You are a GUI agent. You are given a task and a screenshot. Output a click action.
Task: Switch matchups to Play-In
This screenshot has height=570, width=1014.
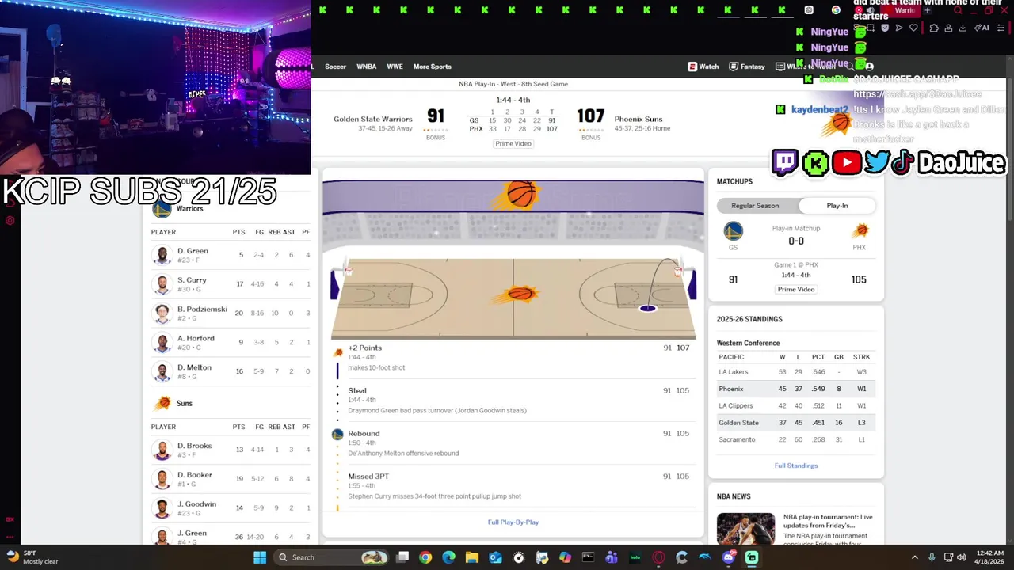[x=837, y=205]
